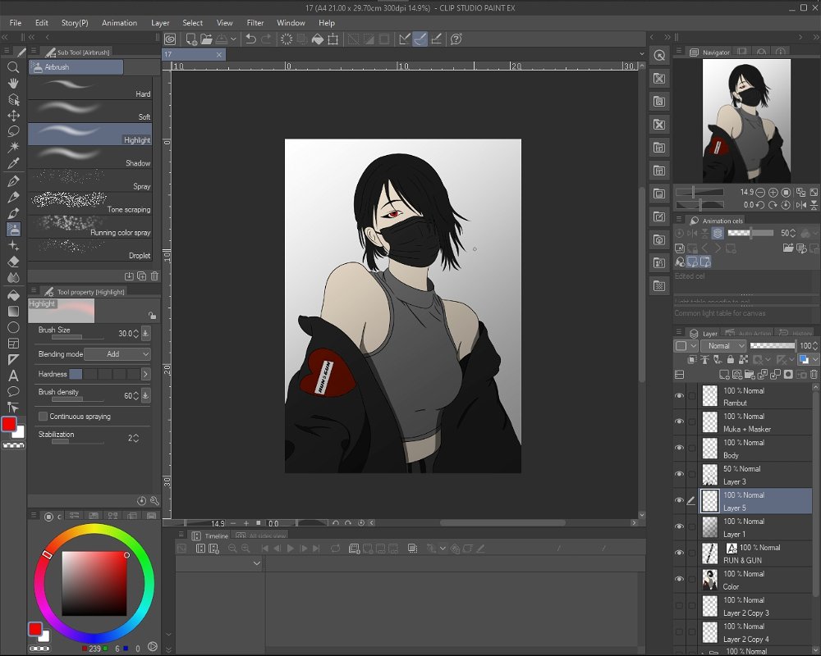Click the red main color swatch
Viewport: 821px width, 656px height.
(8, 424)
